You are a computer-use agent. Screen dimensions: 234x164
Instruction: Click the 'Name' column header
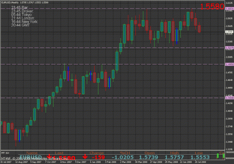point(32,153)
